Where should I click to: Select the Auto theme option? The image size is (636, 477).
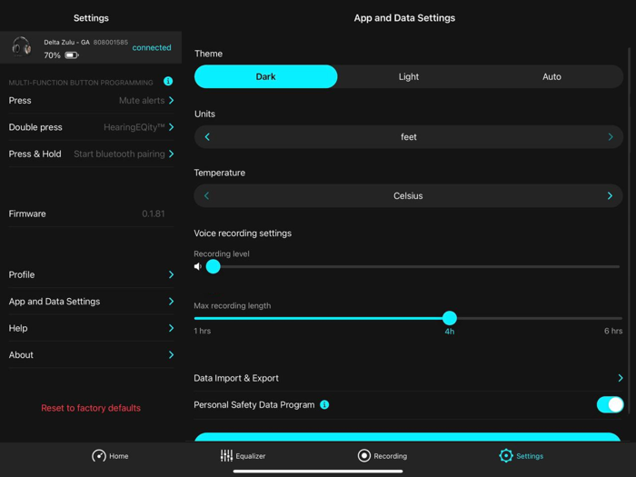(552, 76)
